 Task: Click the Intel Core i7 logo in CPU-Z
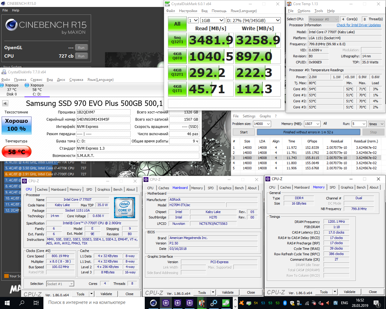pos(125,207)
